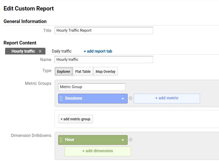Click the drag handle on the Hour dimension
The image size is (219, 165).
point(62,139)
